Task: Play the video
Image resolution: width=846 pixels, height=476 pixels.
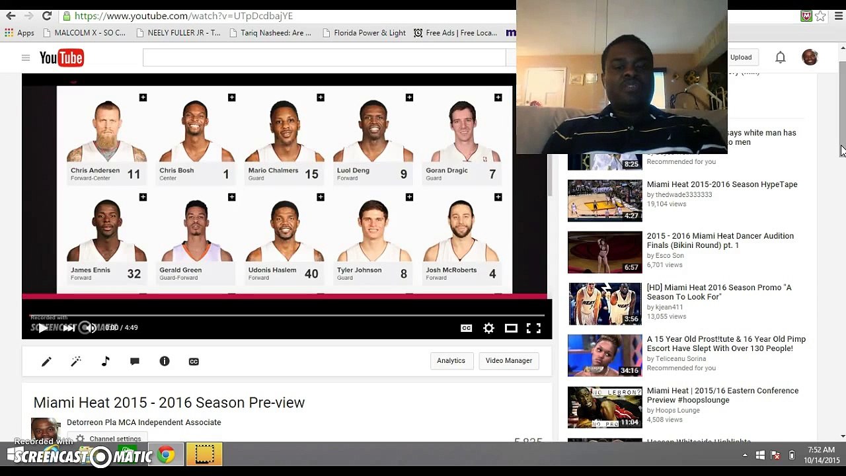Action: (x=42, y=328)
